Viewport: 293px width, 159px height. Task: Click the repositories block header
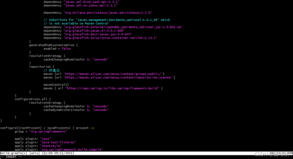[42, 67]
